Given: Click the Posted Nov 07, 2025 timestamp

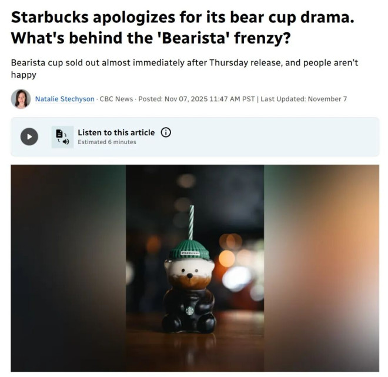Looking at the screenshot, I should point(196,99).
